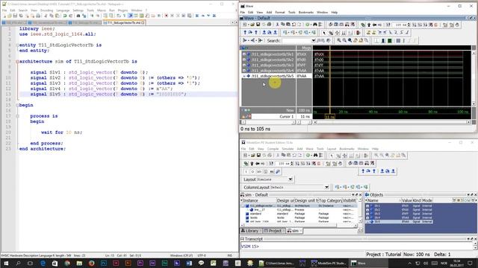Open Edge browser from Windows taskbar
Viewport: 478px width, 268px height.
tap(43, 263)
